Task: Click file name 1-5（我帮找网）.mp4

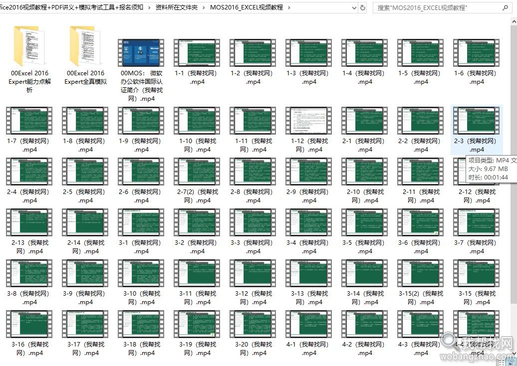Action: tap(421, 77)
